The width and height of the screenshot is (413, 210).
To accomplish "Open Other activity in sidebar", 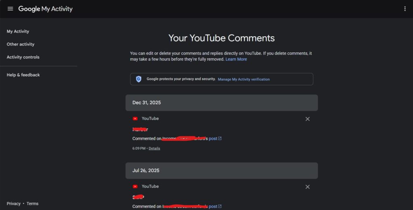I will click(21, 44).
